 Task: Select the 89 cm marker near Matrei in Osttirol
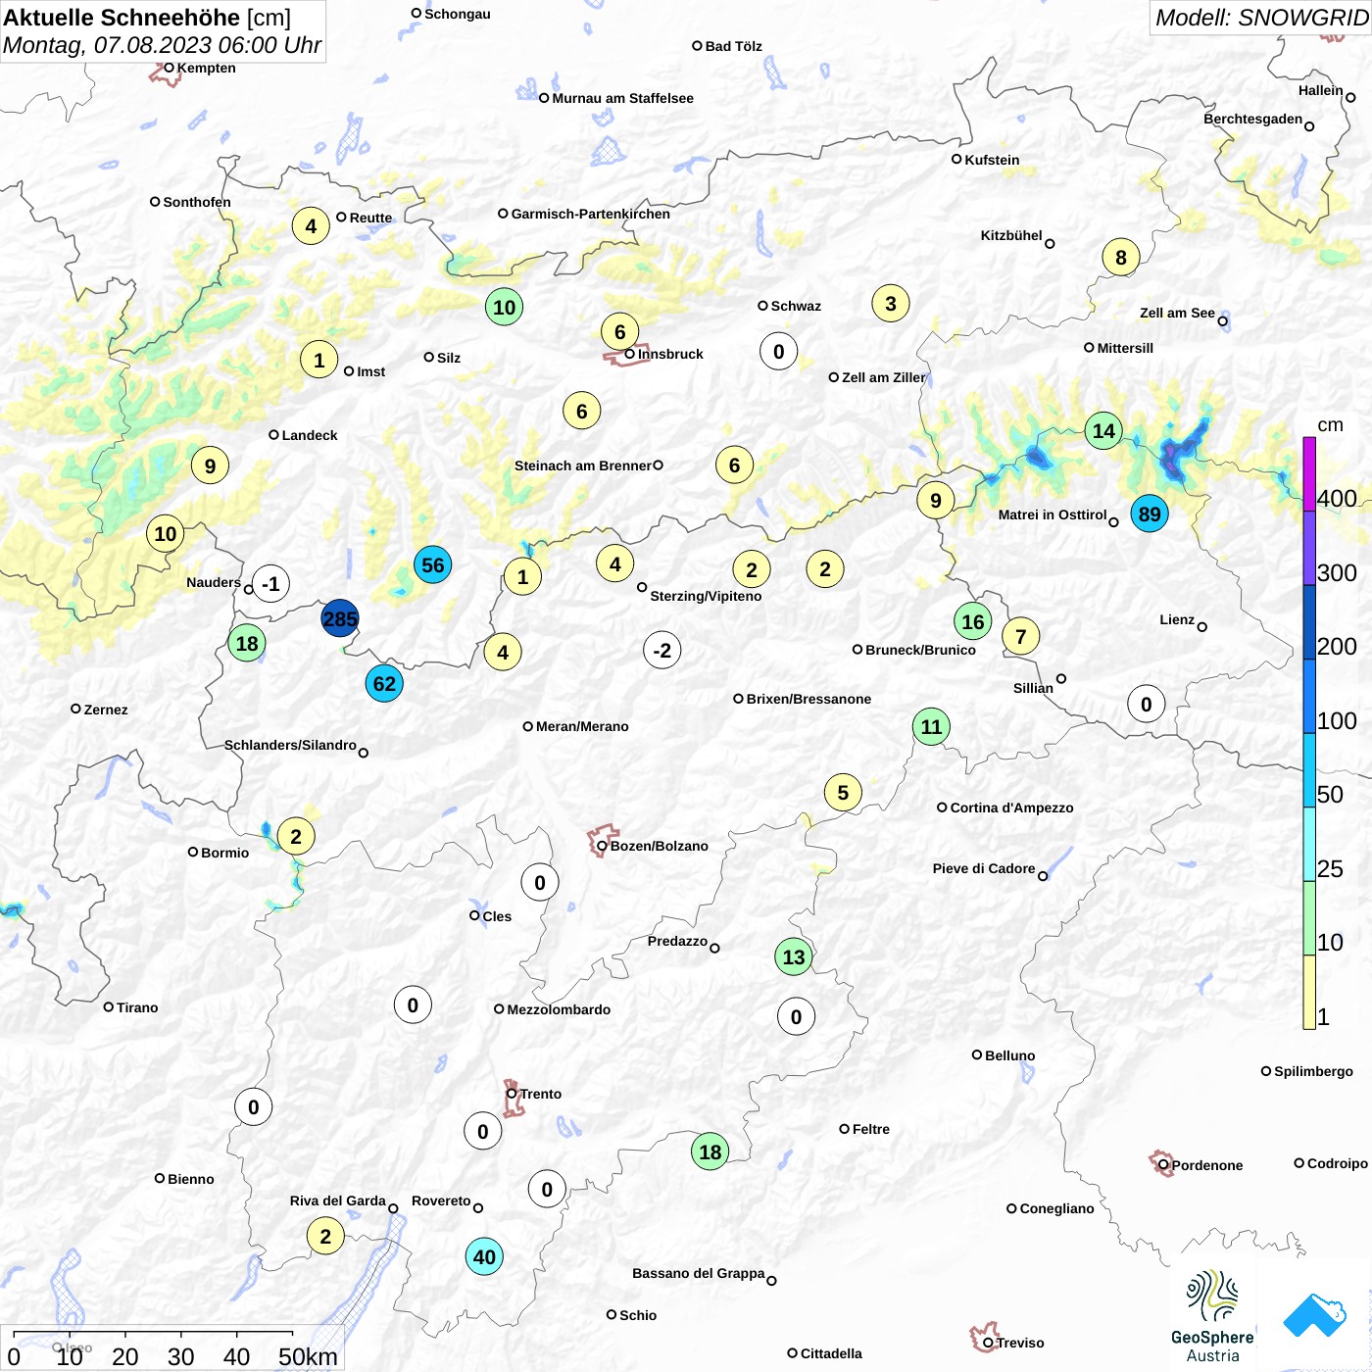pyautogui.click(x=1150, y=514)
